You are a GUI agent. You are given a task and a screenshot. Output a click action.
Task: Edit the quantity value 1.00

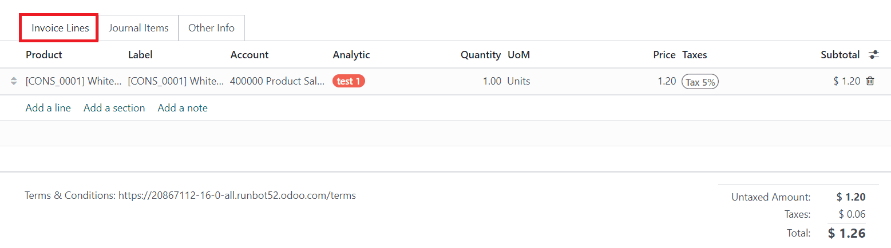coord(492,81)
